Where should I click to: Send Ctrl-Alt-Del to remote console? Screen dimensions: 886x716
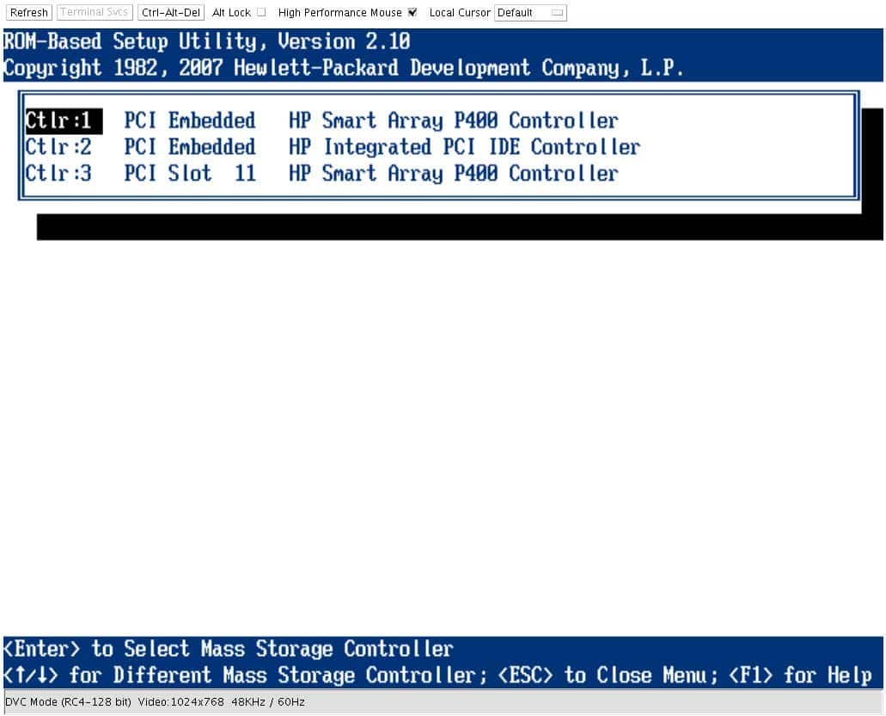(x=171, y=12)
